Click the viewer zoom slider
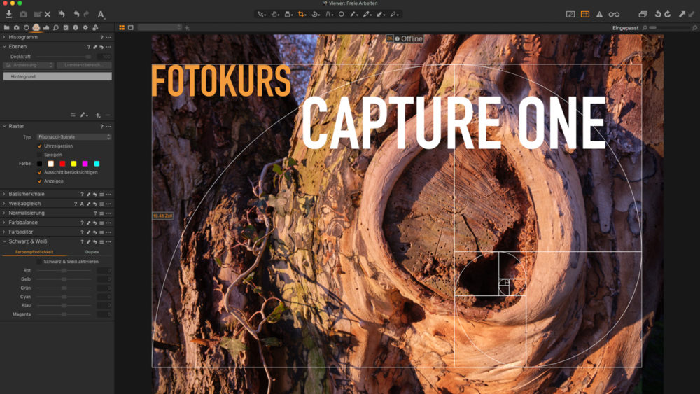 (668, 28)
